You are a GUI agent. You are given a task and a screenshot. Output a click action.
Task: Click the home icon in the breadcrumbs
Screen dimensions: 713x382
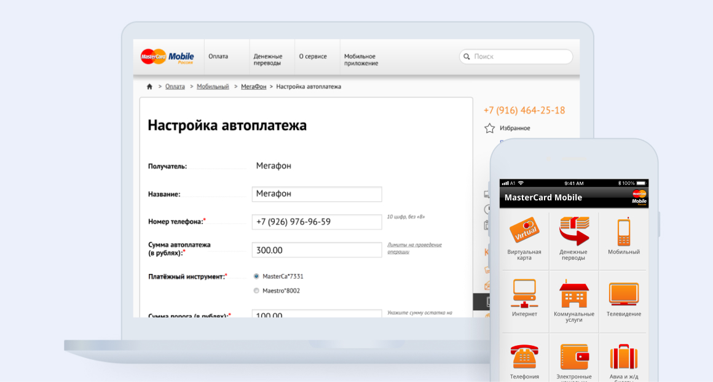(149, 87)
